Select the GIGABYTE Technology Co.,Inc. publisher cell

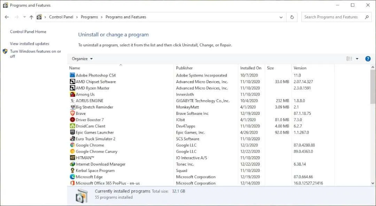click(203, 101)
